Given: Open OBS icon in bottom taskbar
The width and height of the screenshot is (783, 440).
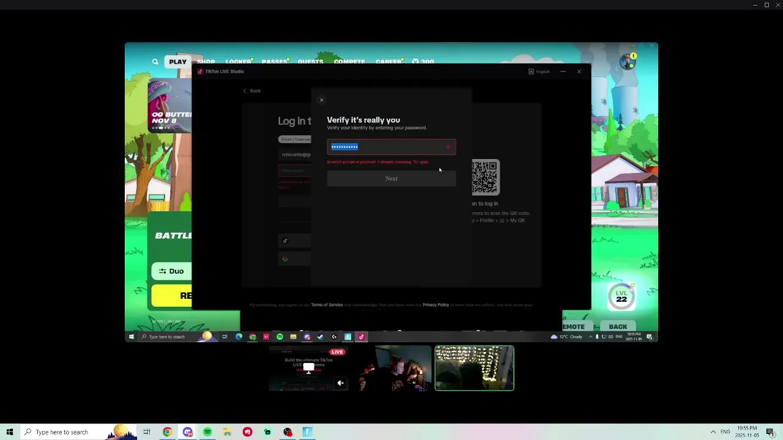Looking at the screenshot, I should (x=288, y=432).
